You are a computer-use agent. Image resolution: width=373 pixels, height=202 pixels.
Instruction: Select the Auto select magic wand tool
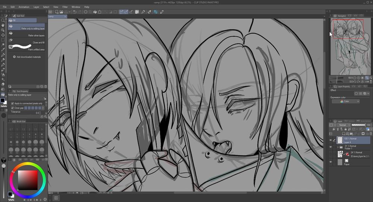tap(3, 45)
